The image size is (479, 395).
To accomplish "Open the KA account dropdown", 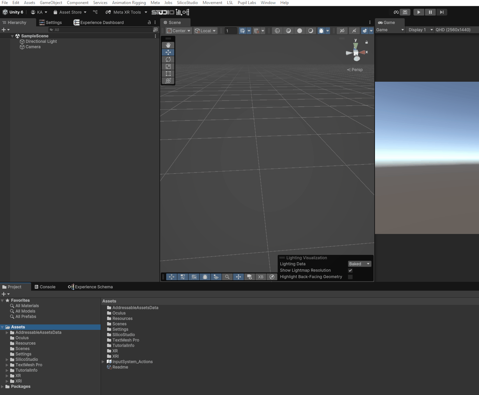I will pyautogui.click(x=39, y=12).
